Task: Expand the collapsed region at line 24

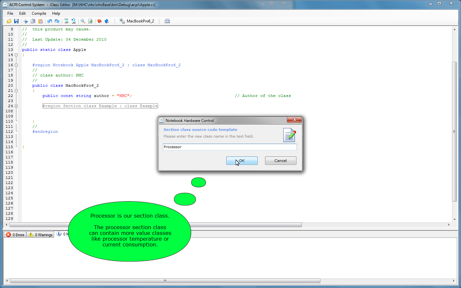Action: point(16,106)
